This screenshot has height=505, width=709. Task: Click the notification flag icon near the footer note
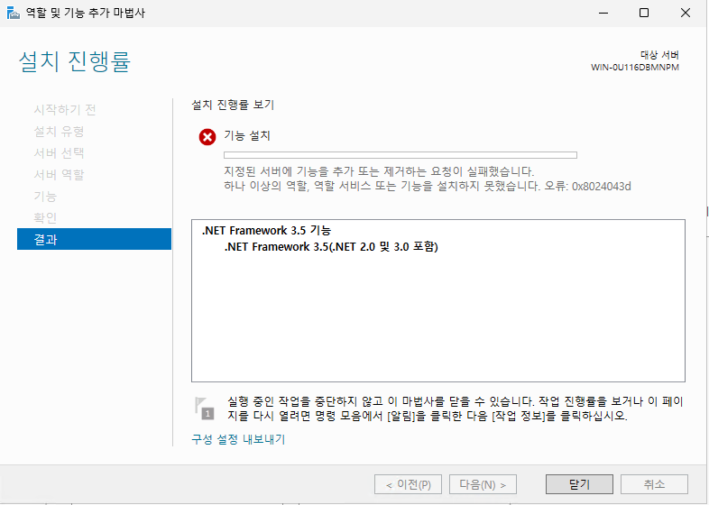(x=205, y=409)
